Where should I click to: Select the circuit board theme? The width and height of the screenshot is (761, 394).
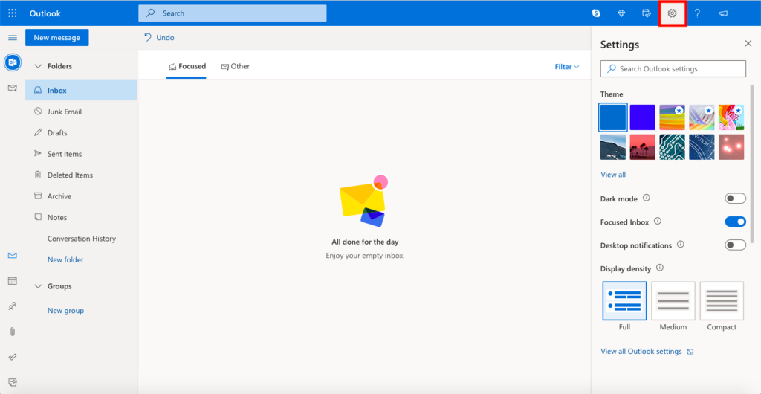point(672,147)
